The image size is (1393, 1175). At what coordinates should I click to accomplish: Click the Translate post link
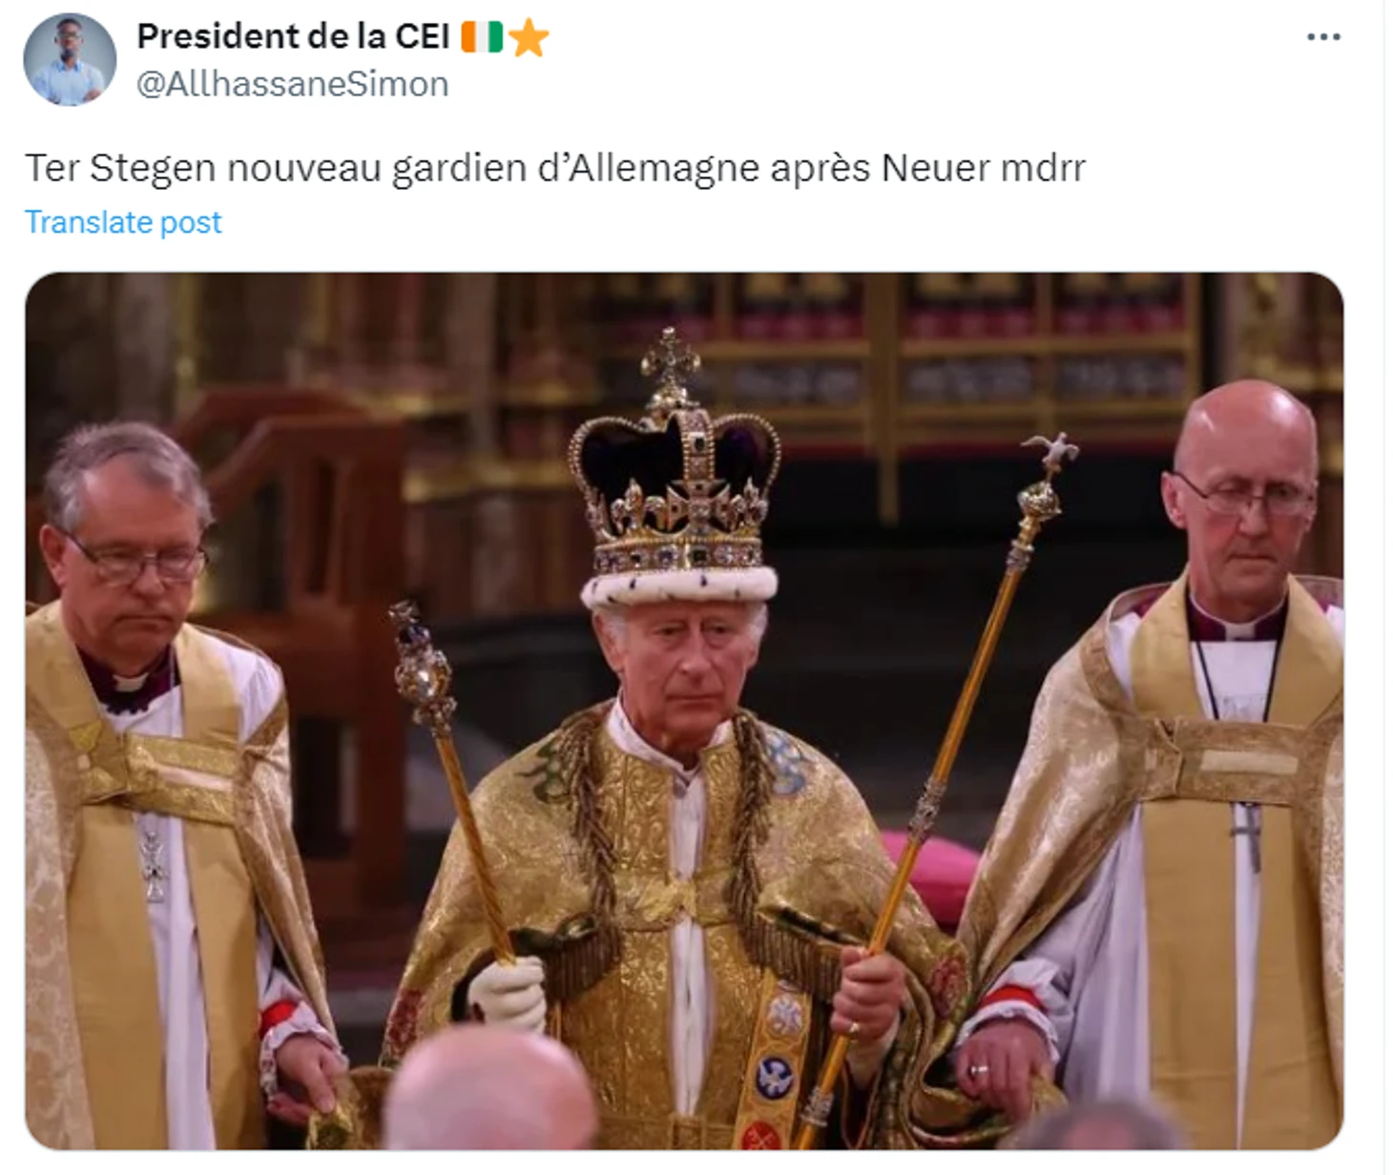point(123,221)
